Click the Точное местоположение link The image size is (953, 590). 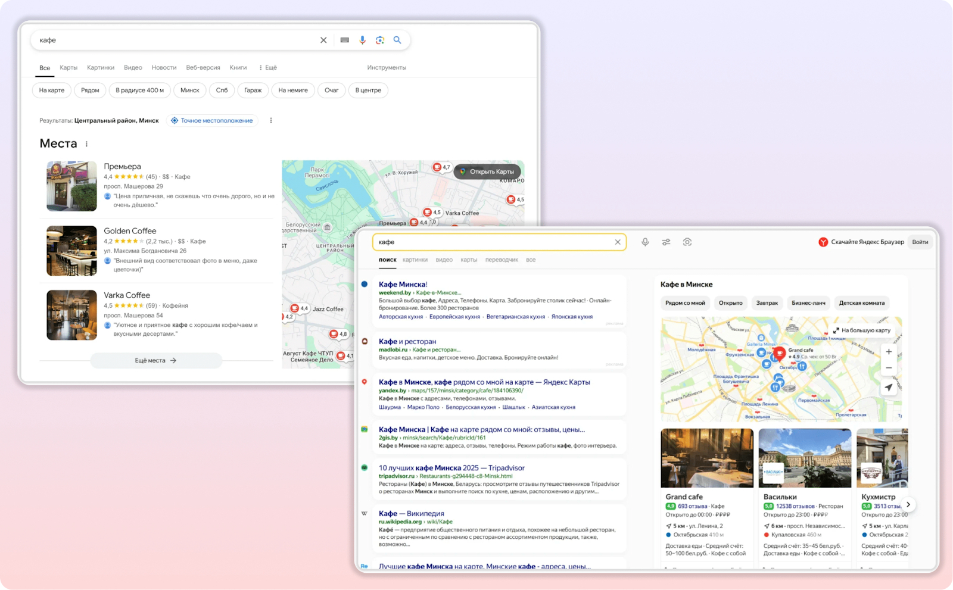[211, 120]
